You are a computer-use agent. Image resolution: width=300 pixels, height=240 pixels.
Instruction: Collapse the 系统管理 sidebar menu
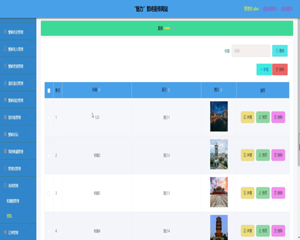click(18, 185)
